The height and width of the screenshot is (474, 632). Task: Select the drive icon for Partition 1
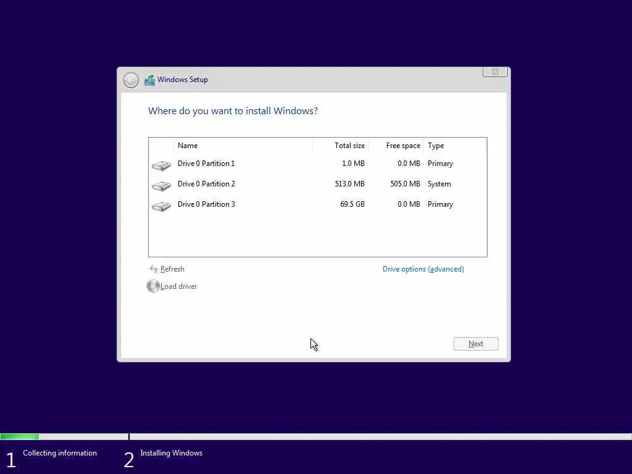161,165
